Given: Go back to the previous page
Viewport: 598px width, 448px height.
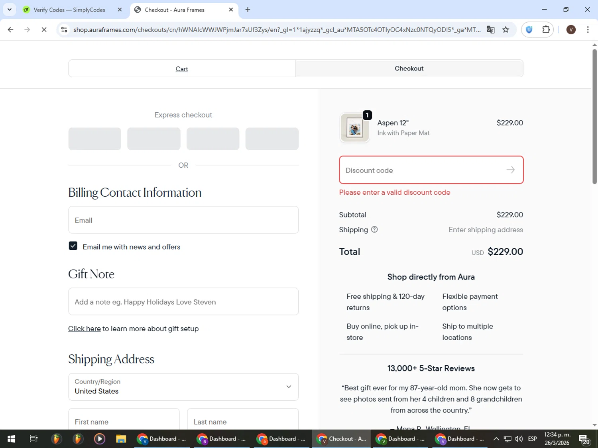Looking at the screenshot, I should tap(11, 29).
